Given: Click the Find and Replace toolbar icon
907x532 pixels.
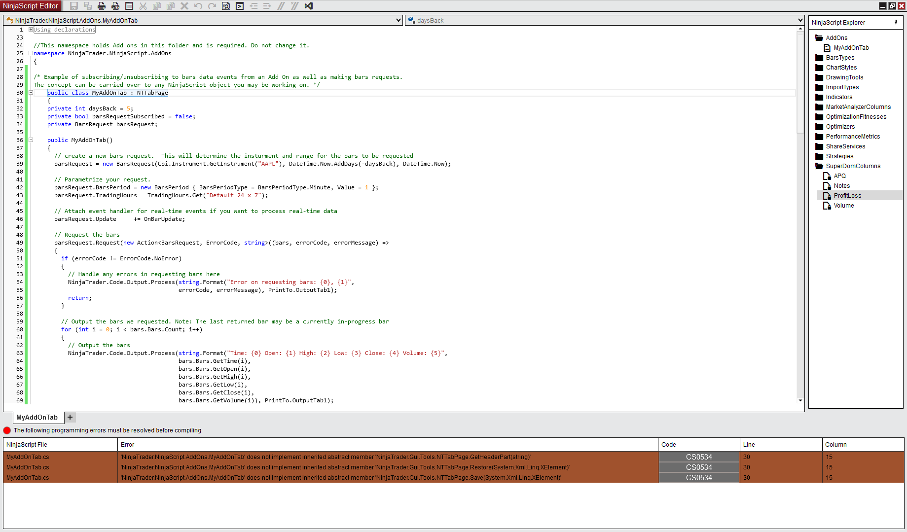Looking at the screenshot, I should point(226,6).
